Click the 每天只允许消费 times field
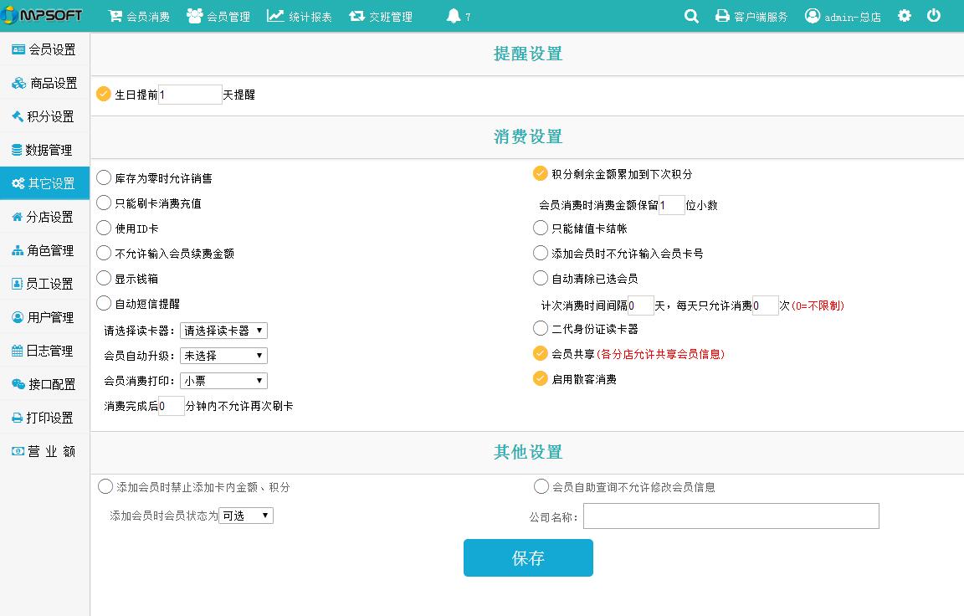Image resolution: width=964 pixels, height=616 pixels. pos(766,305)
